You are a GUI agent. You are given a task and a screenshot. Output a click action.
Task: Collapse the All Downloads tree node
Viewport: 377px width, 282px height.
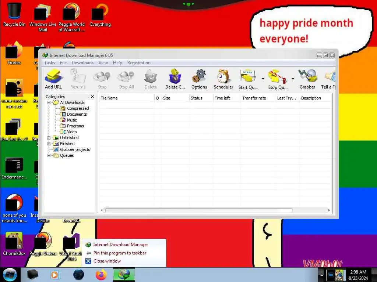pyautogui.click(x=49, y=103)
